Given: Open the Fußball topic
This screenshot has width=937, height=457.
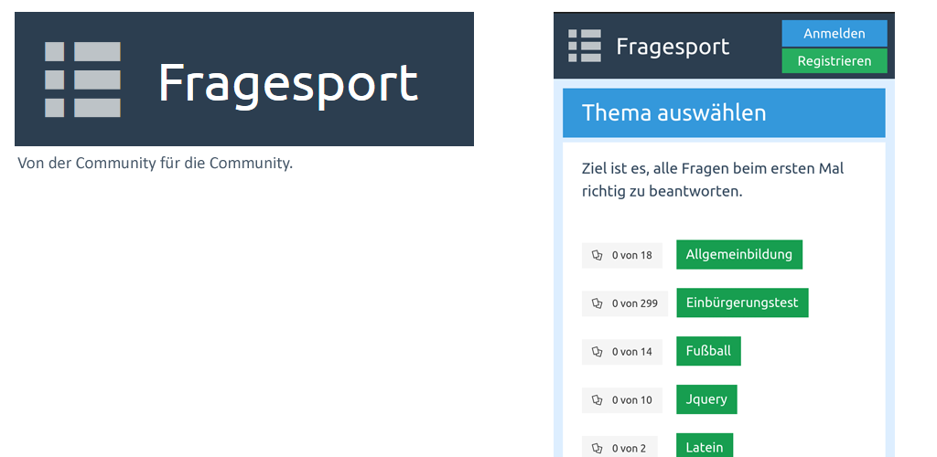Looking at the screenshot, I should [x=709, y=351].
